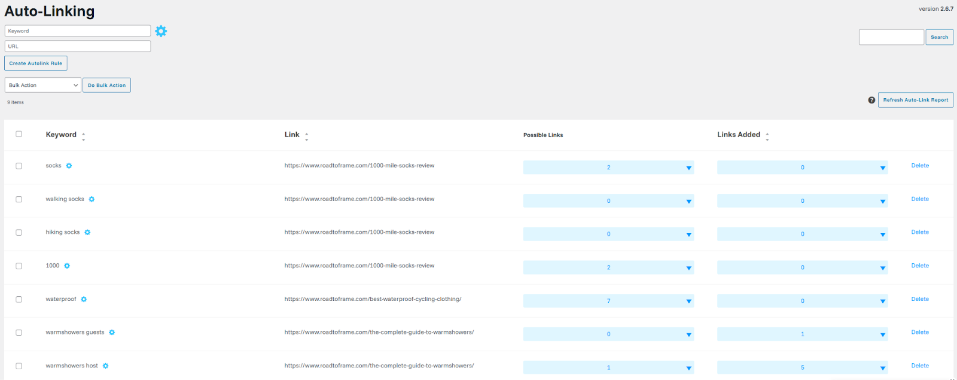Check the waterproof row checkbox

[x=19, y=299]
